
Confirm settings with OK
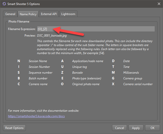[152, 128]
